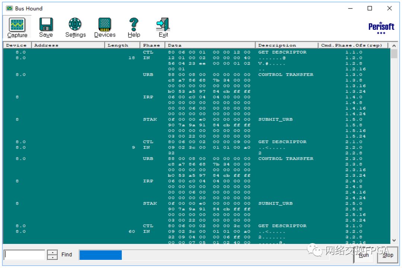
Task: Click the STAK phase at 1.5.0
Action: click(150, 119)
